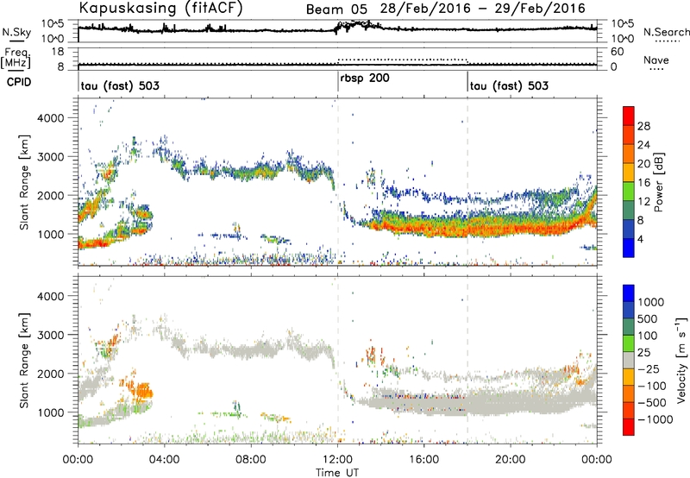Click the '28' label on power colorbar
690x478 pixels.
643,126
